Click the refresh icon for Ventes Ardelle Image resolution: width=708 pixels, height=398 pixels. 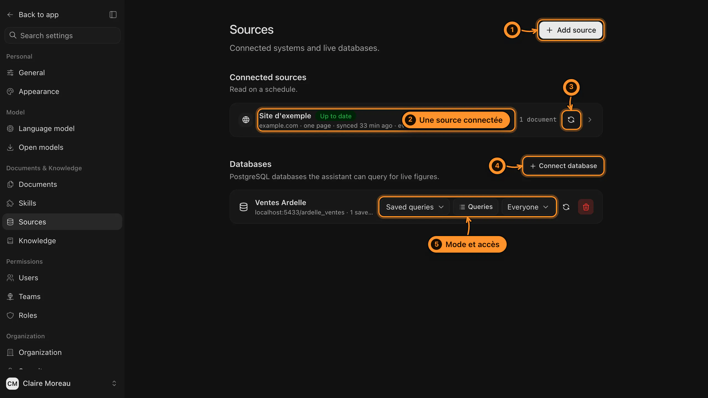[566, 207]
